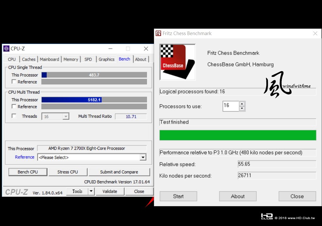322x226 pixels.
Task: Click the Processors to use input field
Action: [x=231, y=106]
